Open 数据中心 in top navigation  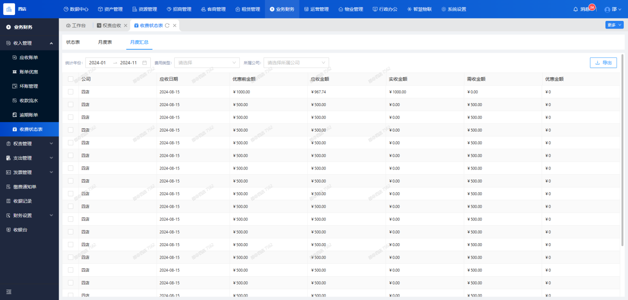pos(76,9)
